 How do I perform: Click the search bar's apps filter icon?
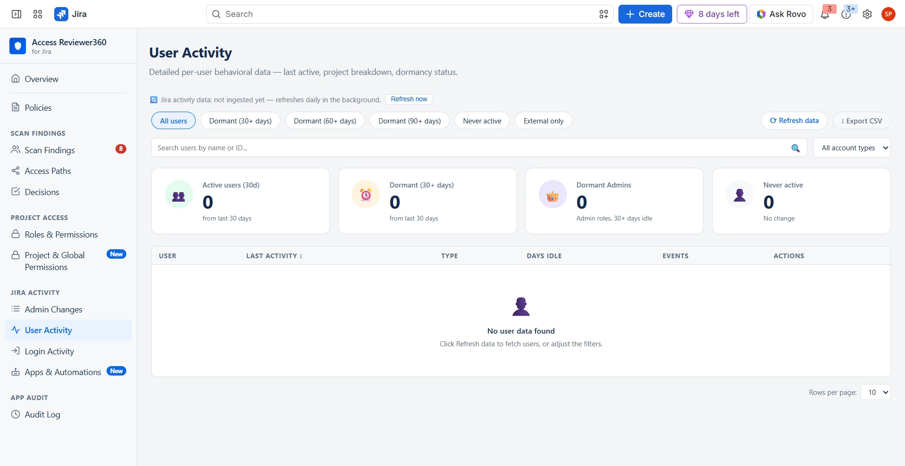coord(603,14)
